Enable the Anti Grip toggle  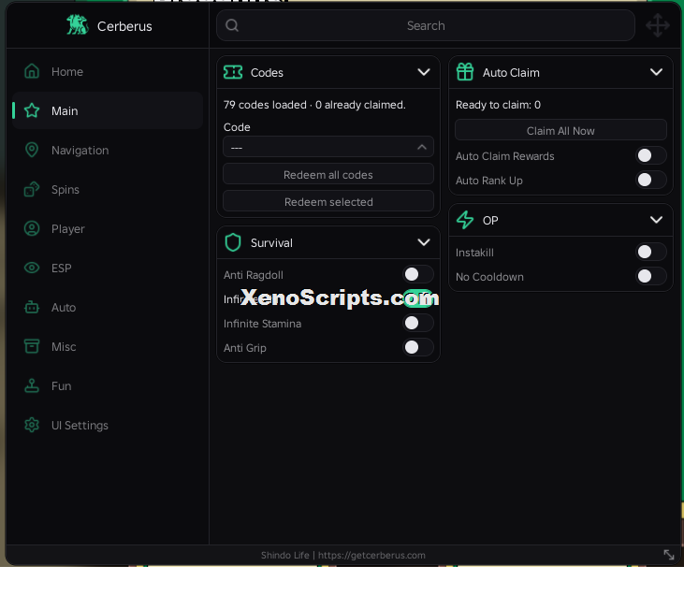(418, 347)
